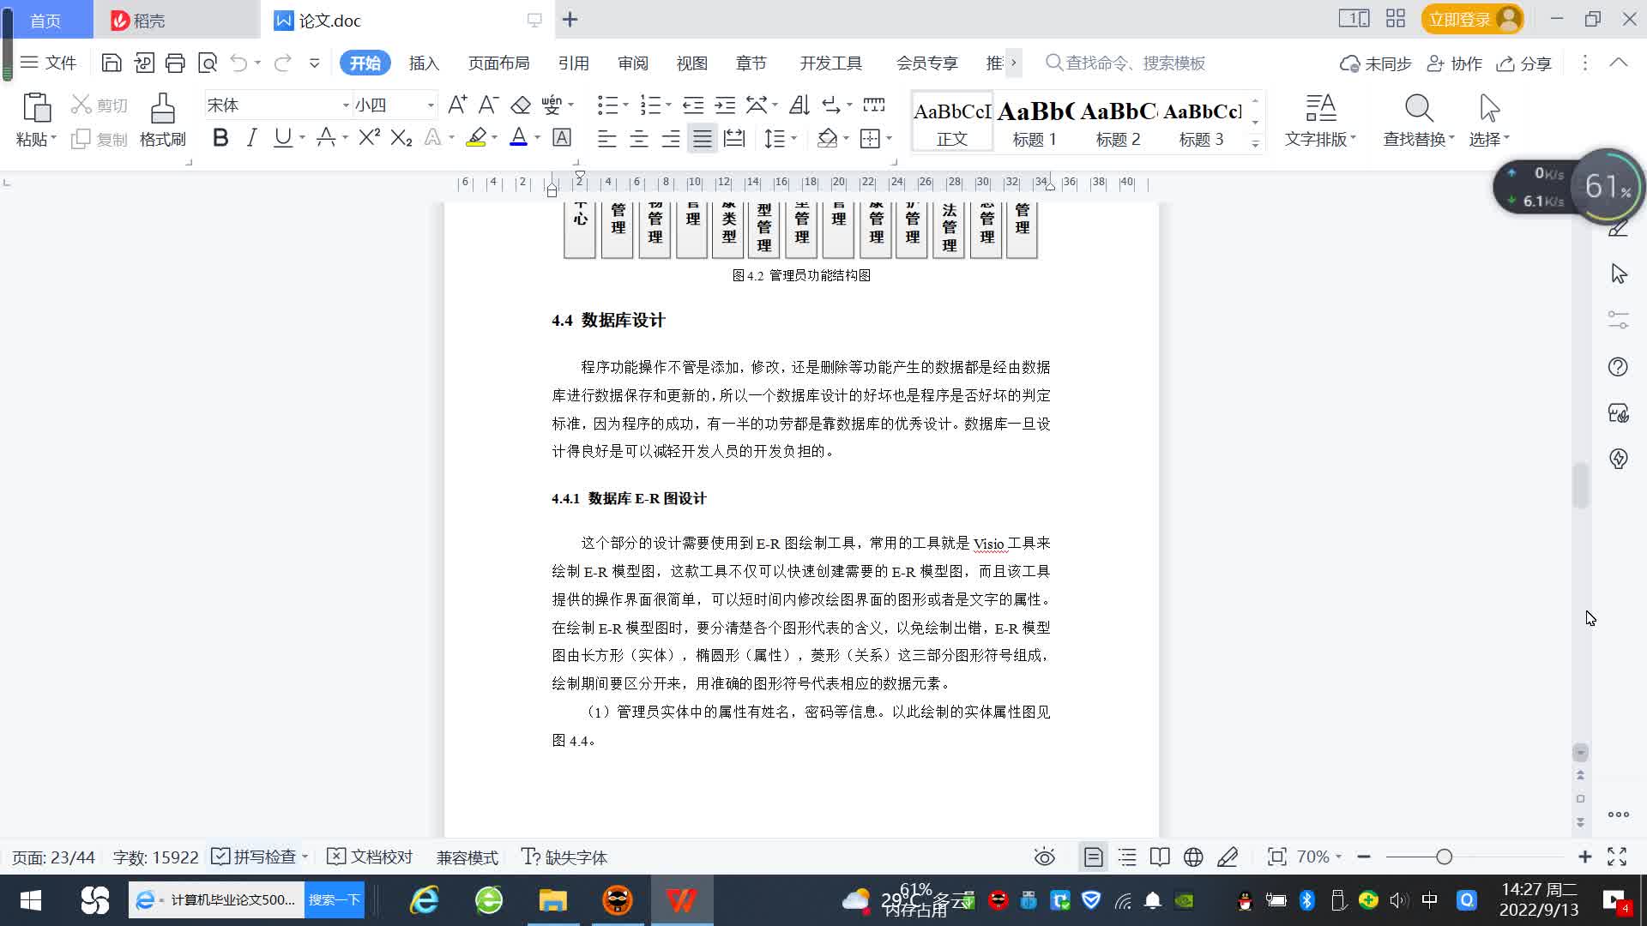
Task: Expand numbered list options arrow
Action: click(668, 105)
